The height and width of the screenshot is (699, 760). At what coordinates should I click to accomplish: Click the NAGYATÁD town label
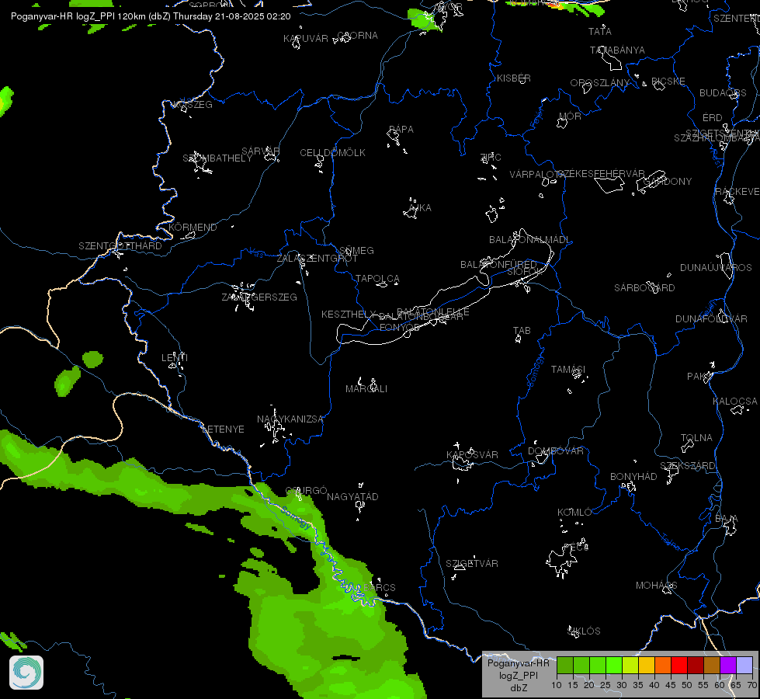pos(352,497)
